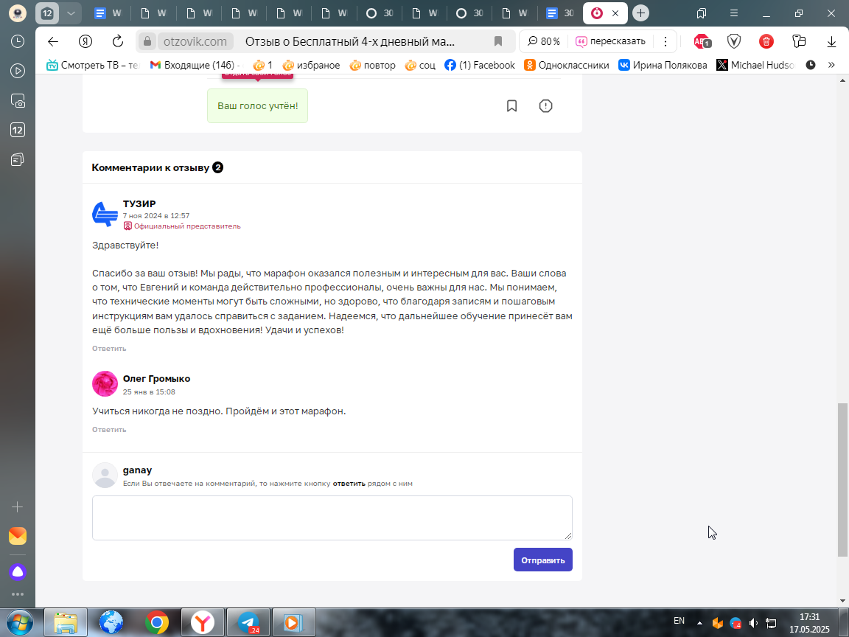
Task: Expand tab group dropdown chevron
Action: (x=71, y=13)
